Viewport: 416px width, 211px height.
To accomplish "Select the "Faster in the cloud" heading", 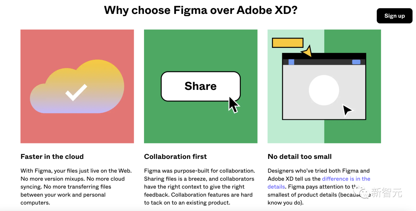I will tap(52, 157).
